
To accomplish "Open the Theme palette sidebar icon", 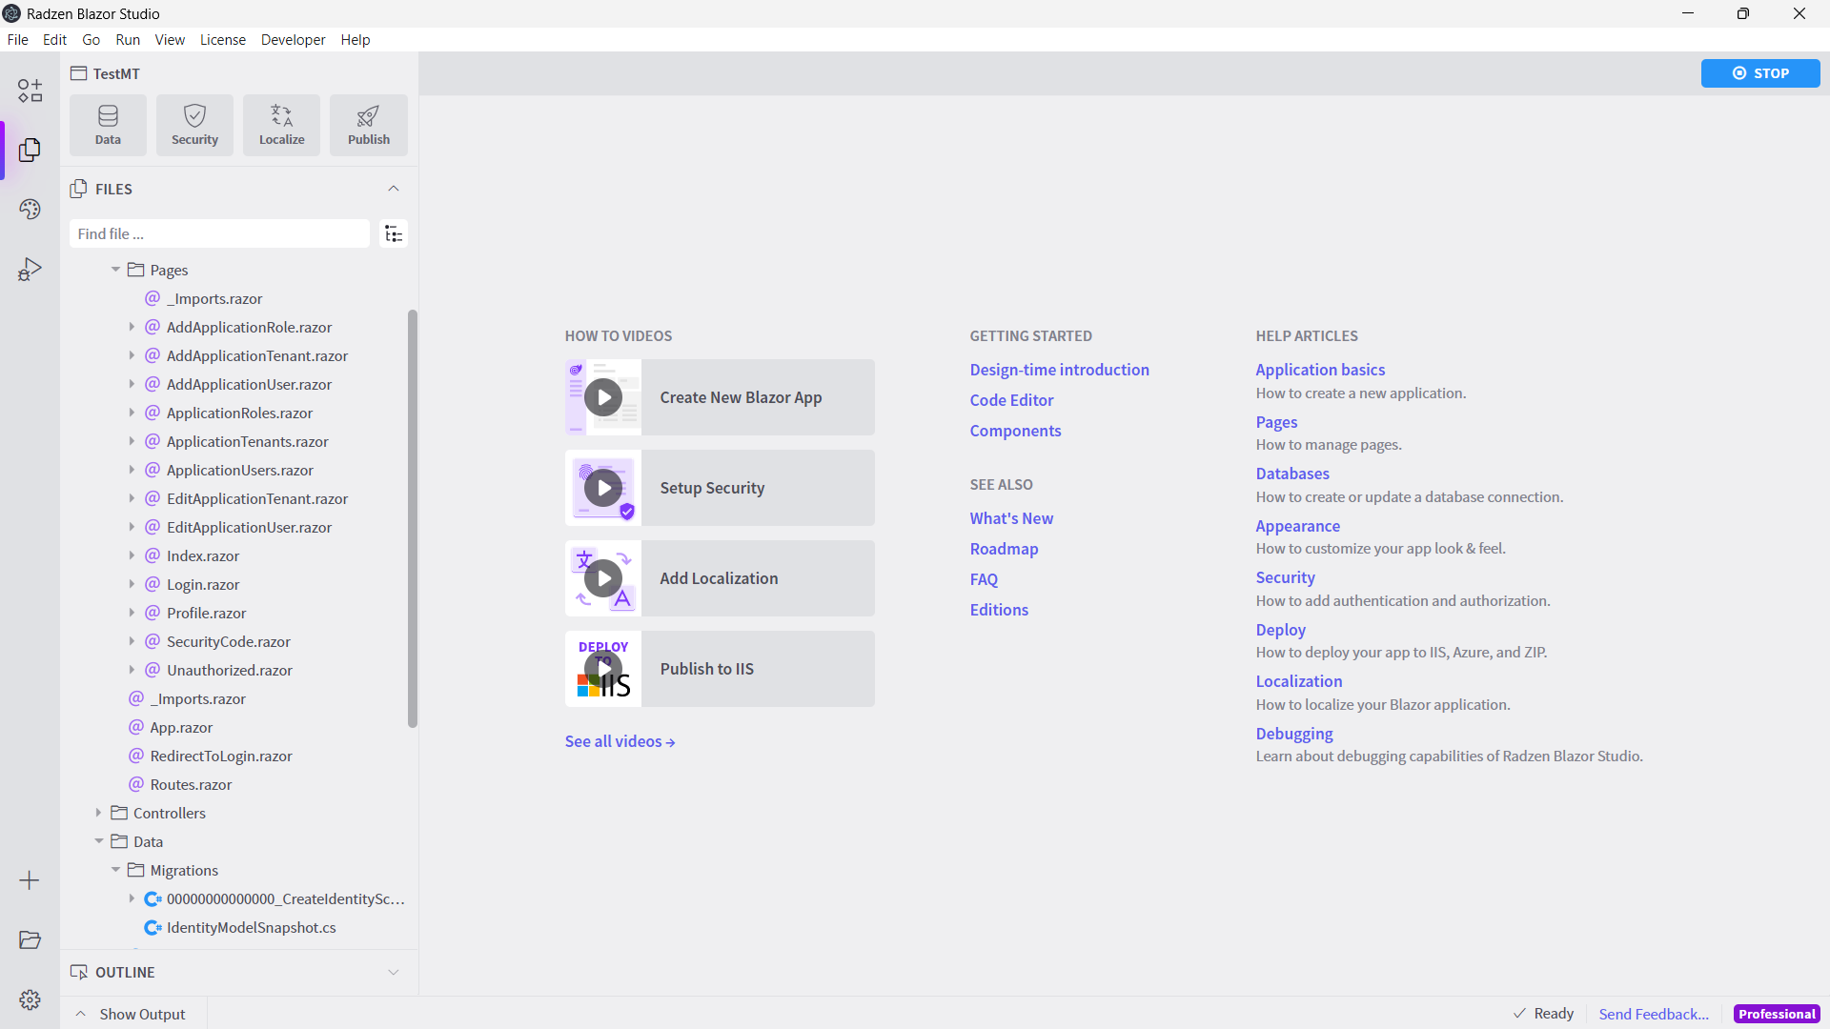I will pyautogui.click(x=30, y=209).
